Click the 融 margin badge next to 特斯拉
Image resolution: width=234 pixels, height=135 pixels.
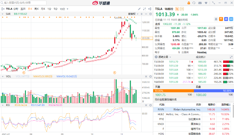pos(177,9)
